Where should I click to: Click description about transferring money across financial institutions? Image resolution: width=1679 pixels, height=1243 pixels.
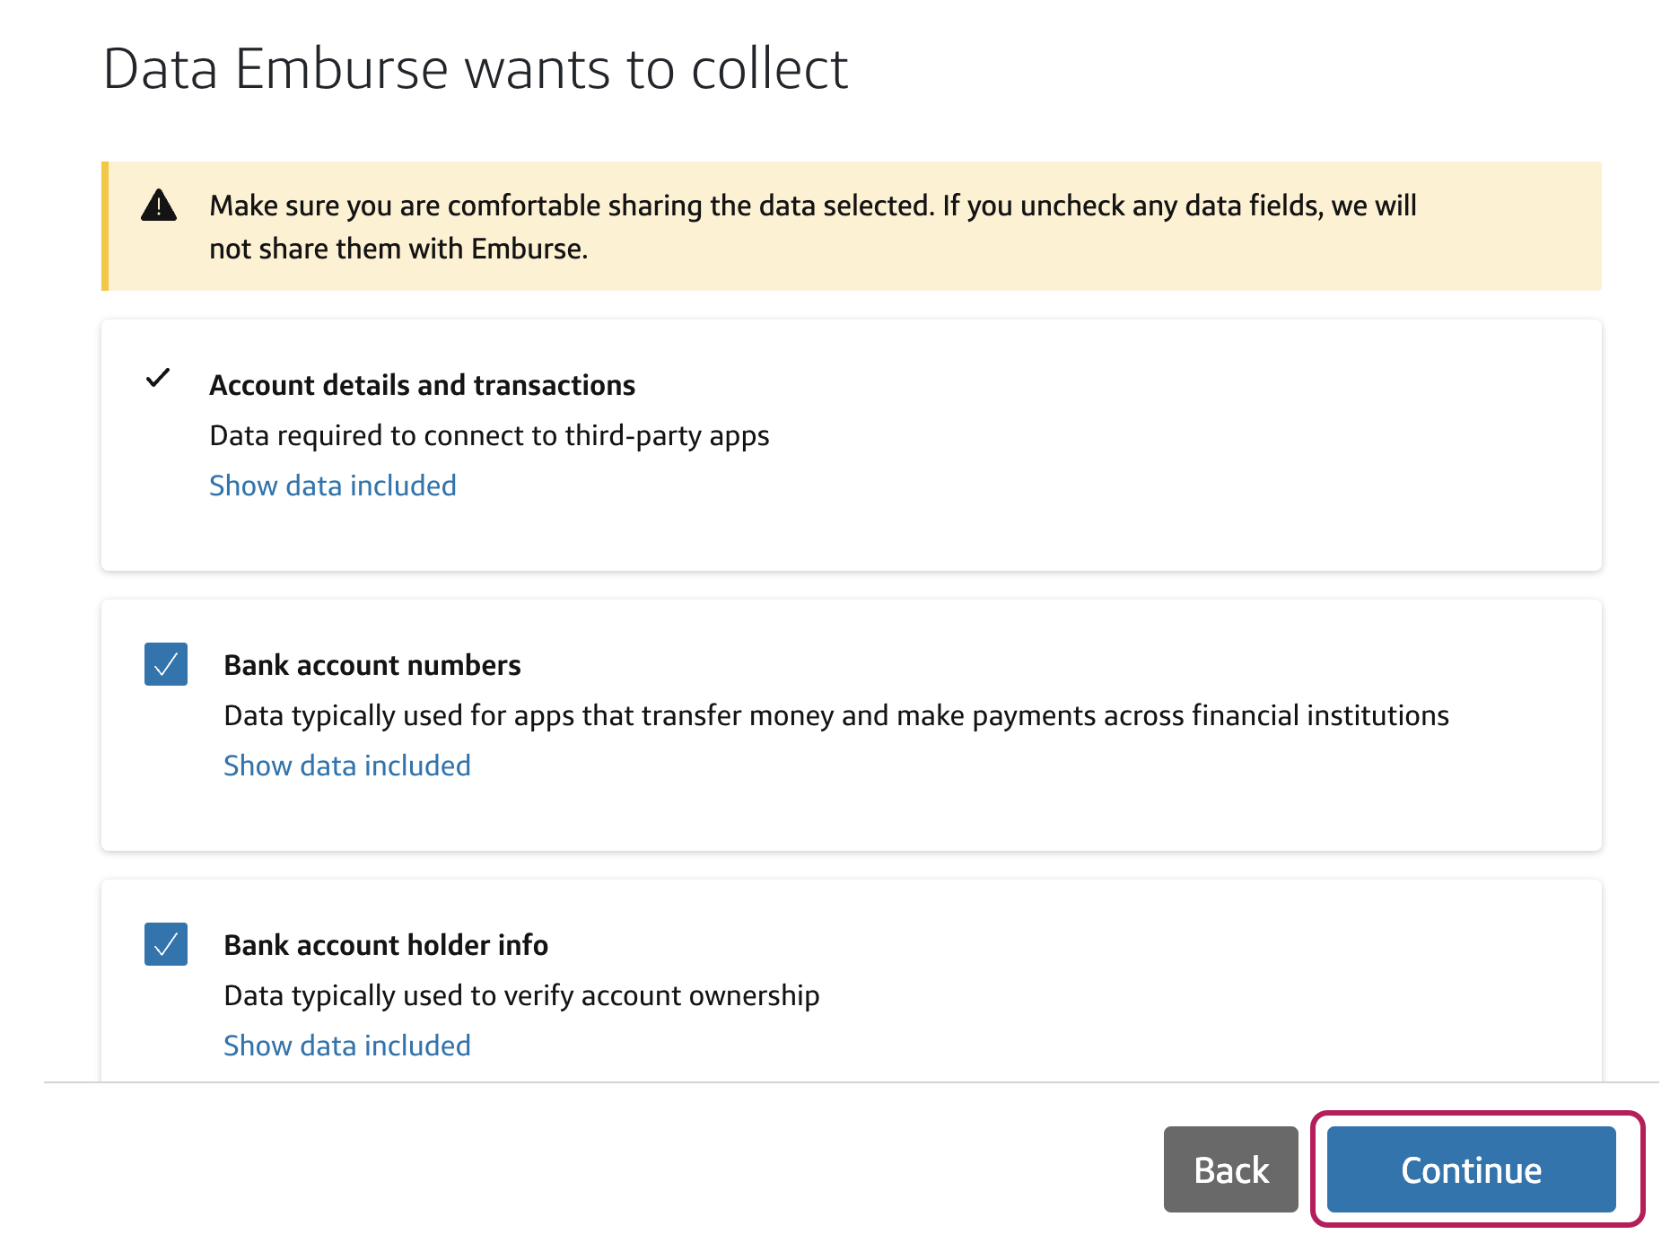(x=836, y=715)
